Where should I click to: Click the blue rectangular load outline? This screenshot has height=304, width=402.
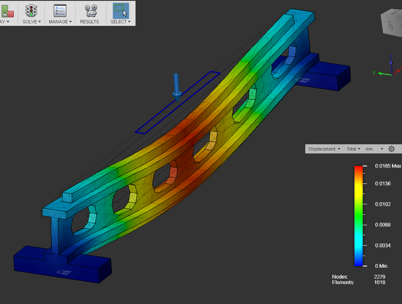click(177, 103)
